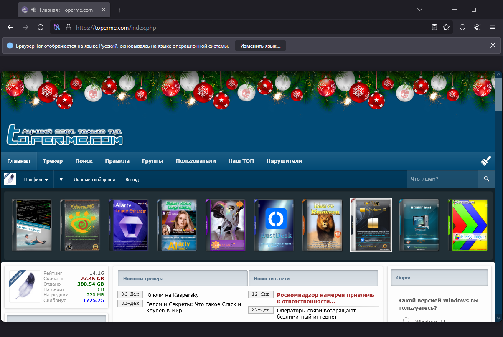The height and width of the screenshot is (337, 503).
Task: Click the paintbrush theme icon in menu
Action: 485,161
